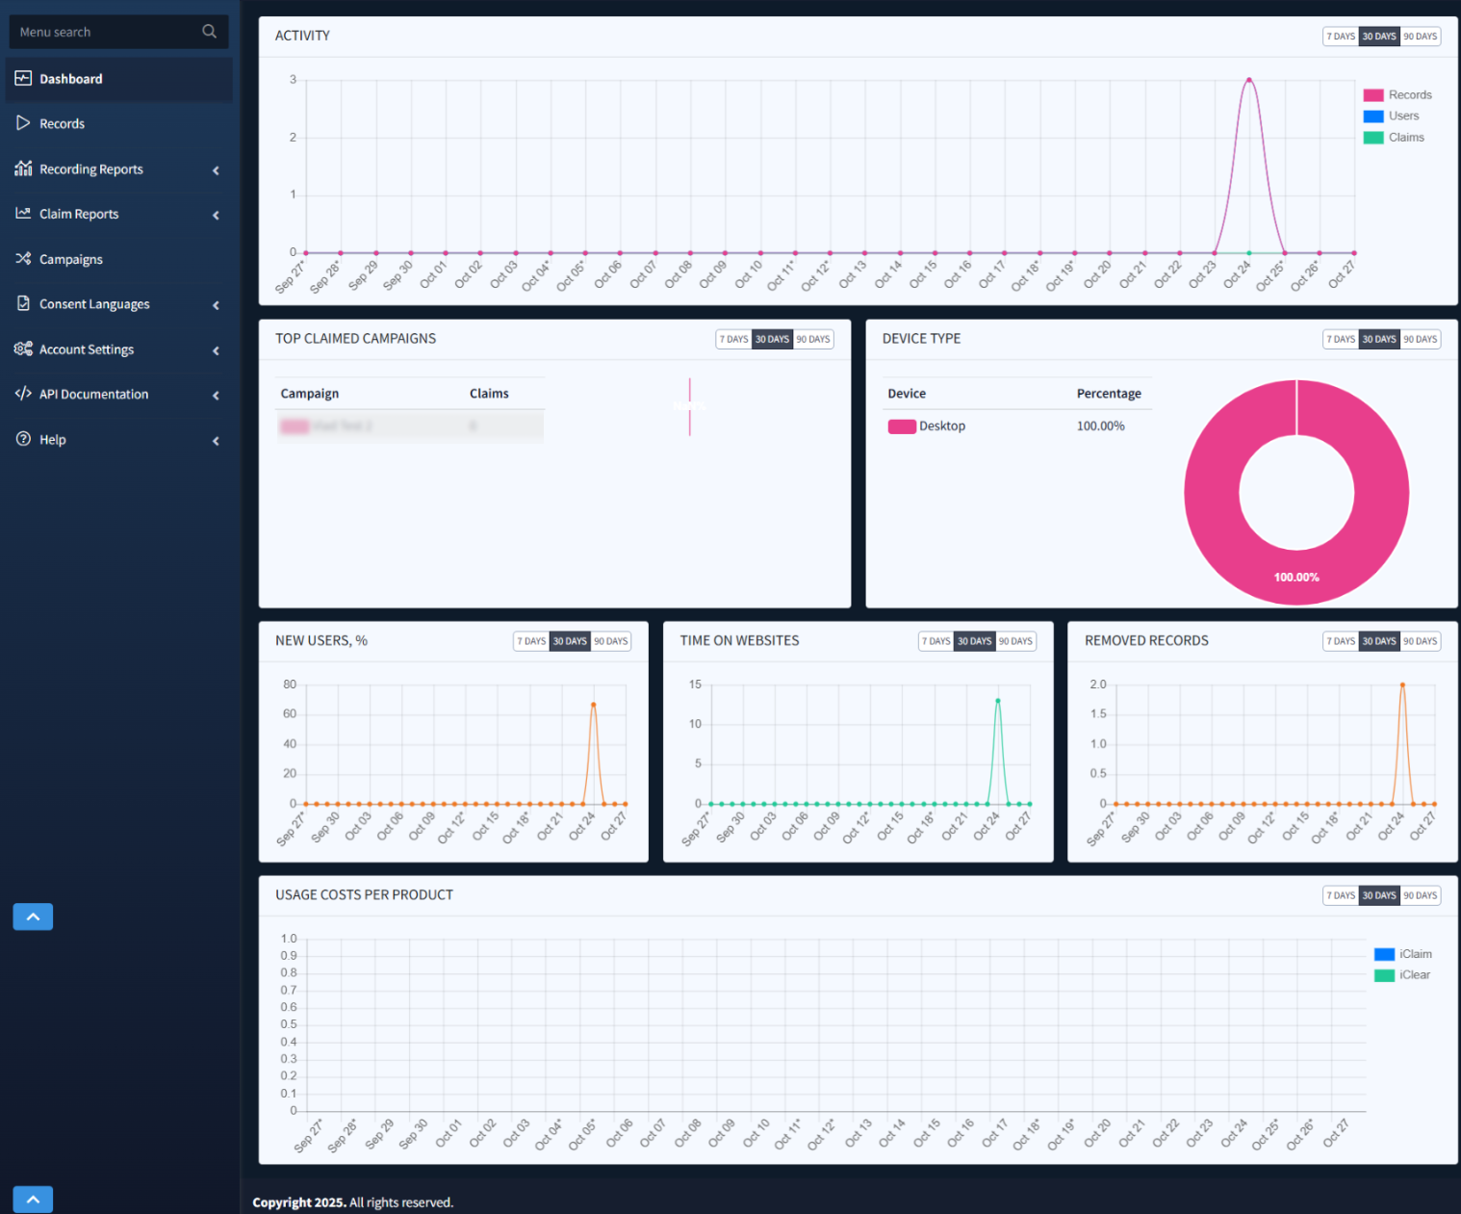This screenshot has width=1461, height=1214.
Task: Set Device Type range to 90 days
Action: click(x=1420, y=339)
